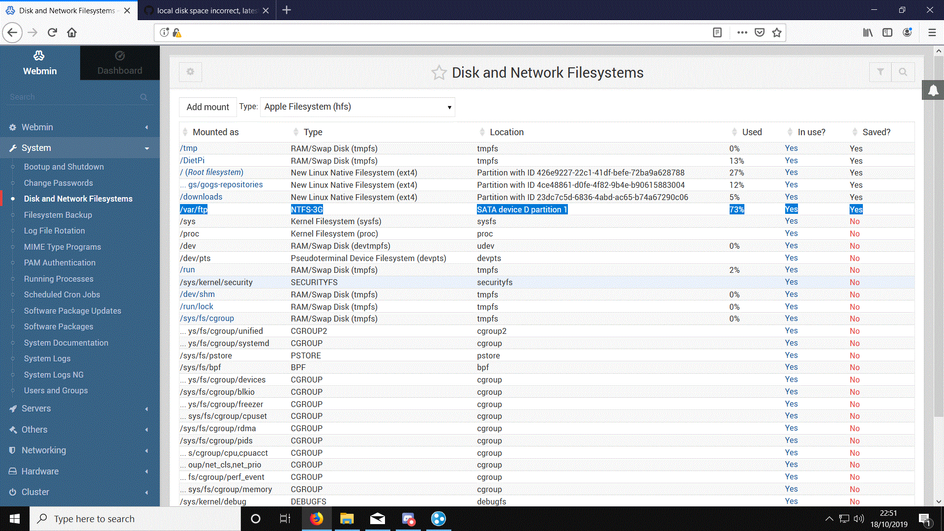Switch to 'local disk space incorrect' browser tab
This screenshot has height=531, width=944.
coord(206,10)
